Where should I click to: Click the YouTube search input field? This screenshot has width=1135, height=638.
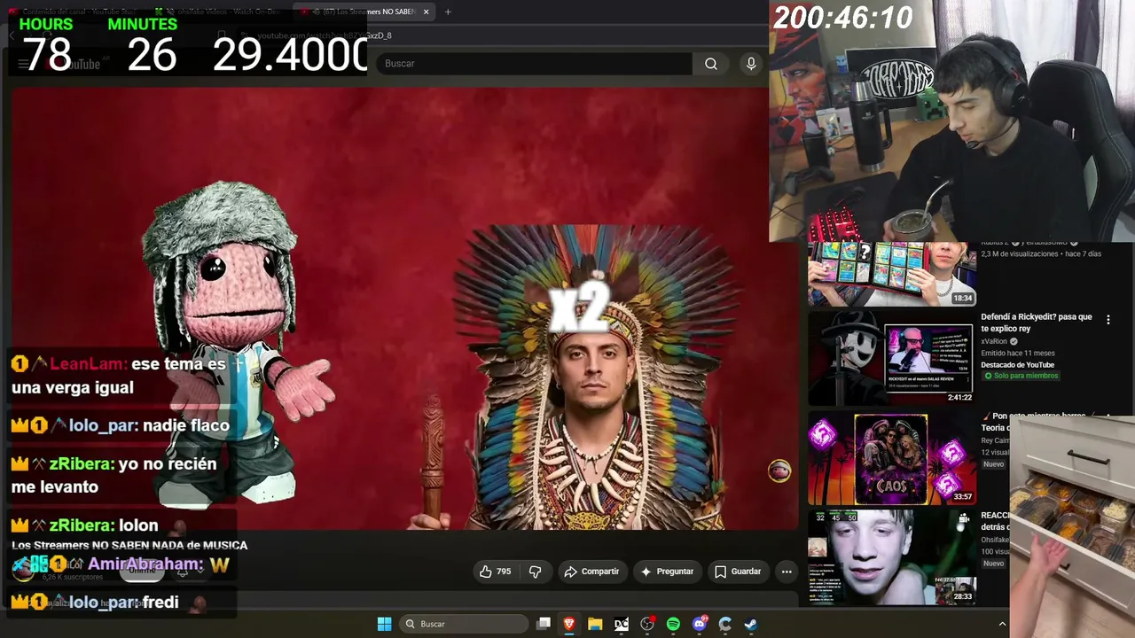pos(535,64)
